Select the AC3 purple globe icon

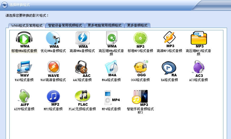[199, 69]
